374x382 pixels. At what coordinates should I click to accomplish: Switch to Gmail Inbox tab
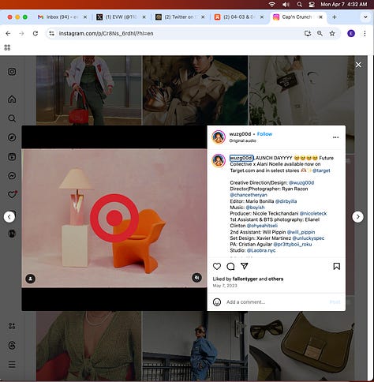pos(62,17)
